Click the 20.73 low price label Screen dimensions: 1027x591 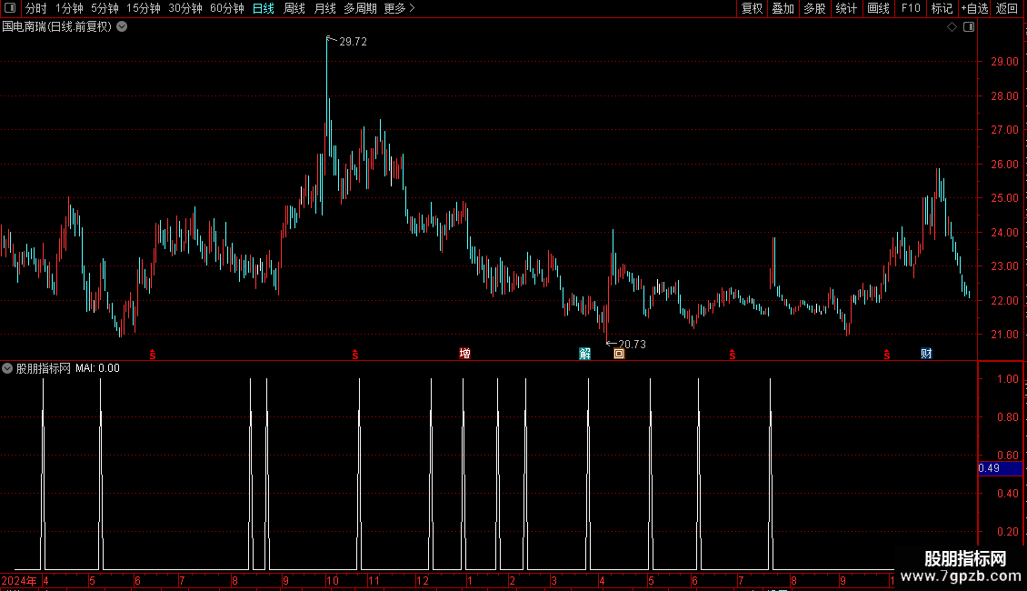(632, 344)
